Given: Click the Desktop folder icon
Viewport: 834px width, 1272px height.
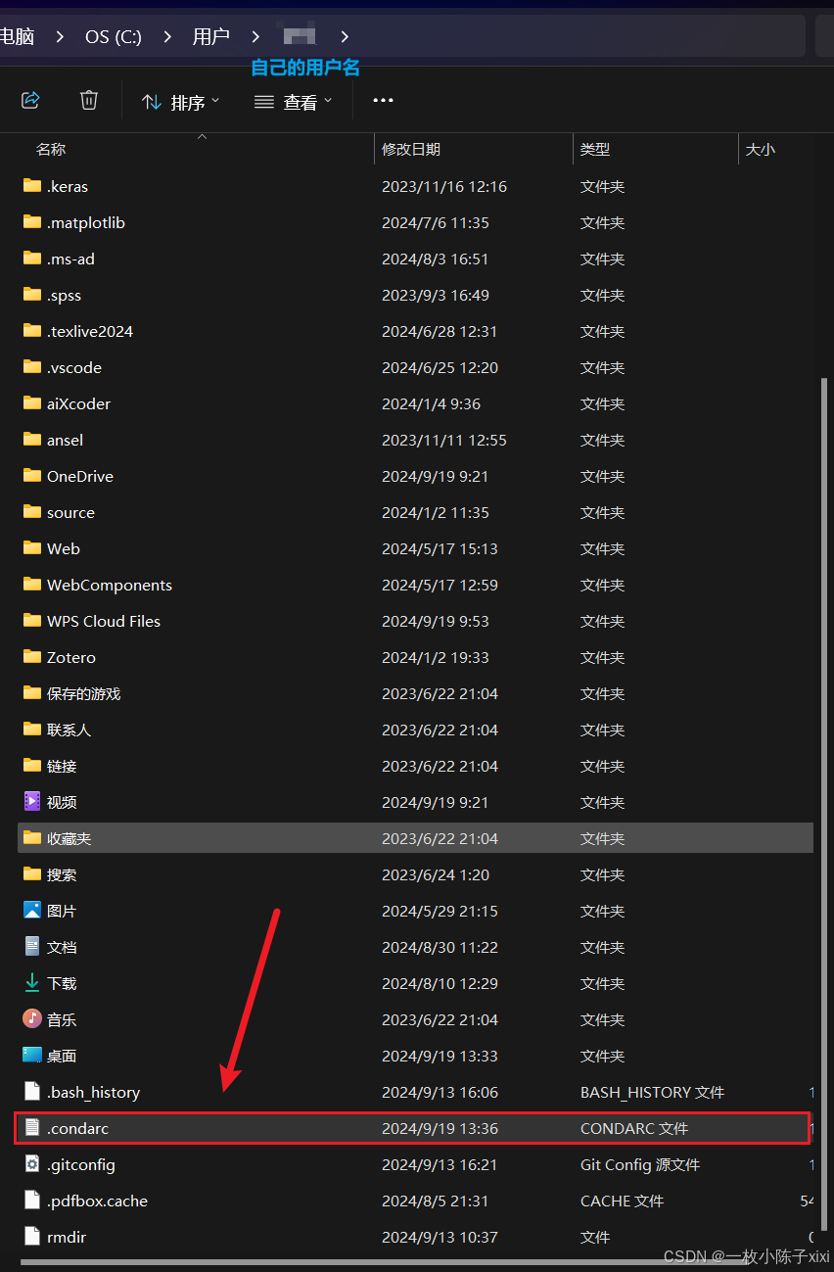Looking at the screenshot, I should coord(32,1056).
